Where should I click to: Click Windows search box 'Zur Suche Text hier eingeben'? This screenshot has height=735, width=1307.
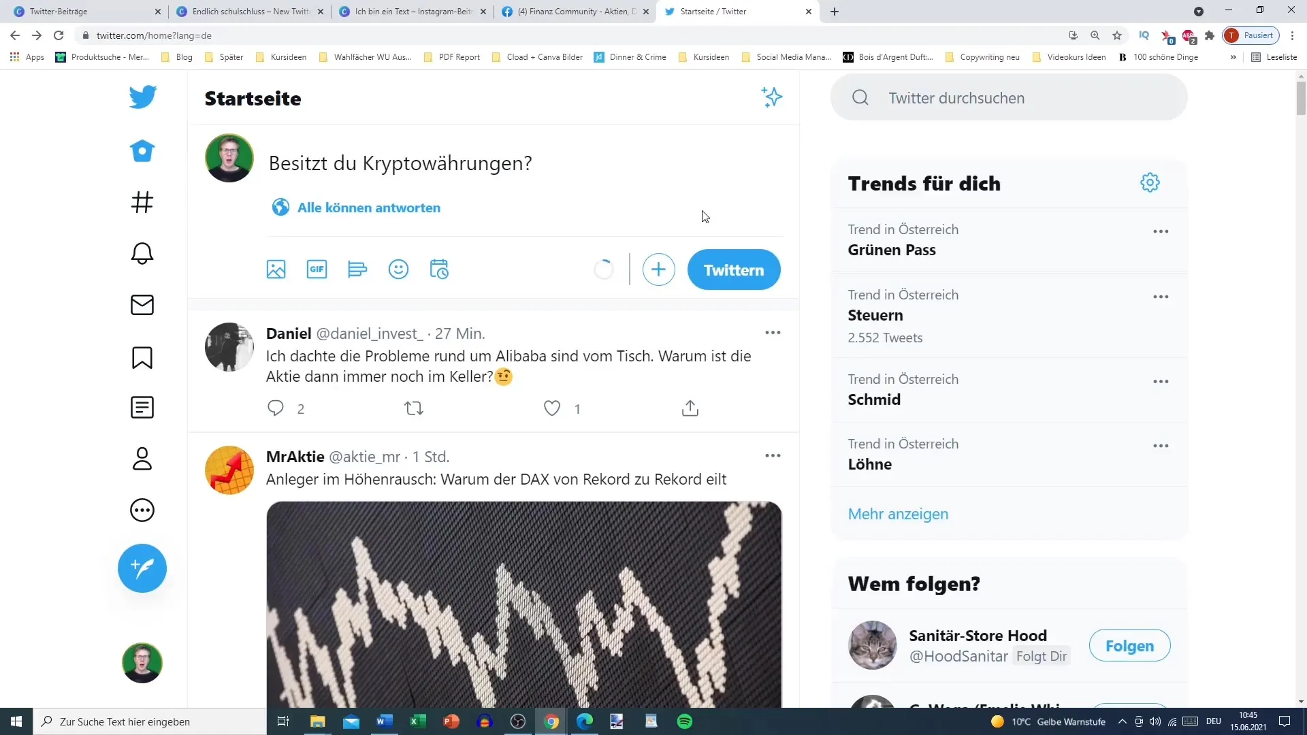click(x=150, y=721)
